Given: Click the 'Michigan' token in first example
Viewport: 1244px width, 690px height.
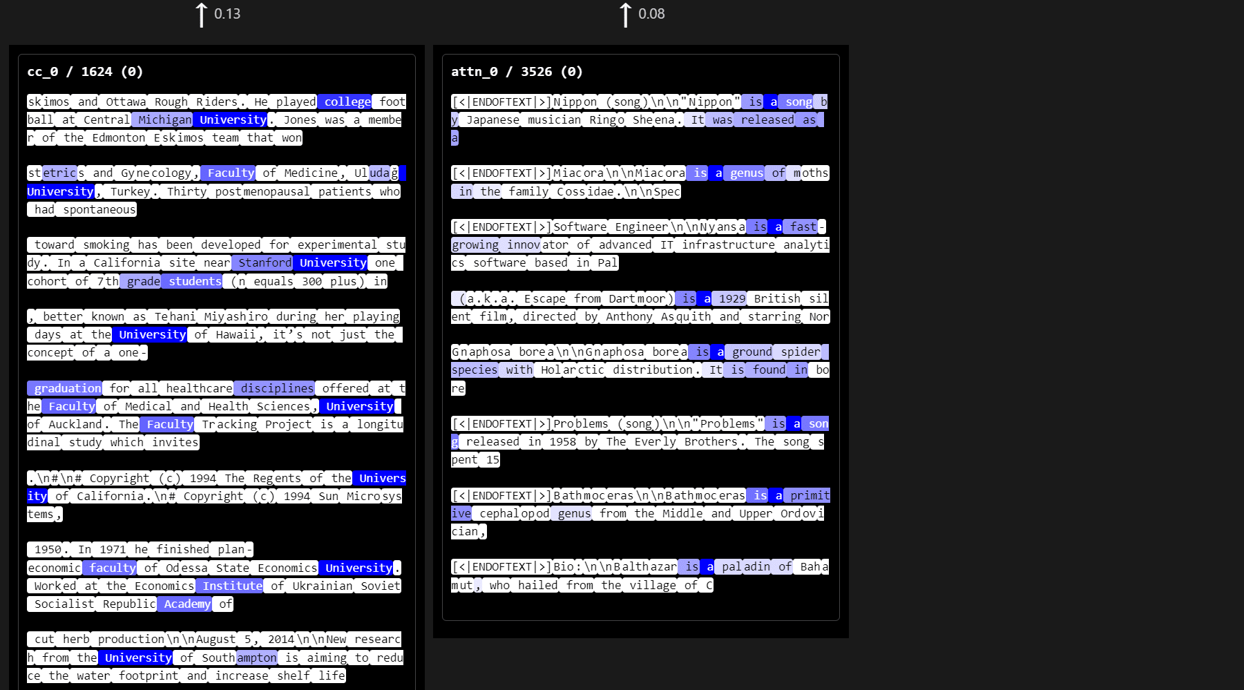Looking at the screenshot, I should coord(164,119).
